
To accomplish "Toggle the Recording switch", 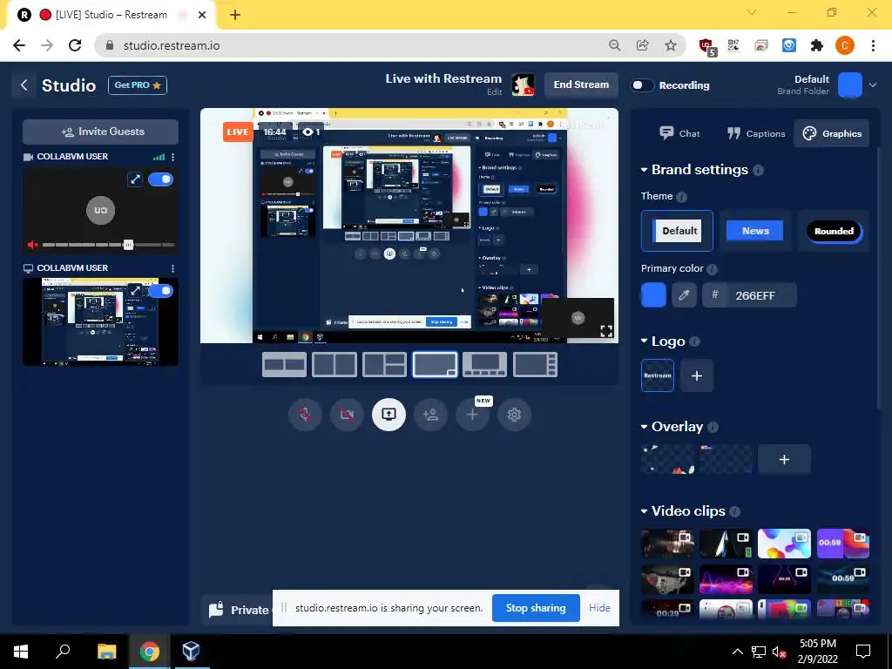I will 642,85.
